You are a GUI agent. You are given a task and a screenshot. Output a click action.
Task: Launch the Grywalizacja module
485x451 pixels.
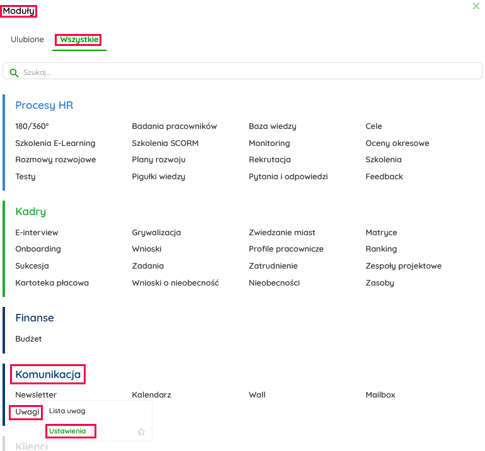click(x=156, y=233)
